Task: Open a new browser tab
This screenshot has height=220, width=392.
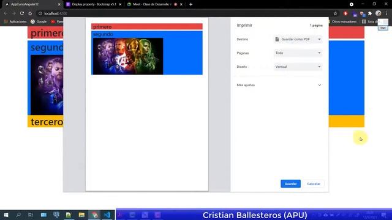Action: 190,4
